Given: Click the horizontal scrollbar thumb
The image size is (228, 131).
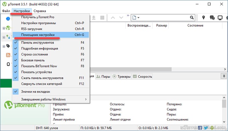Looking at the screenshot, I should tap(131, 69).
